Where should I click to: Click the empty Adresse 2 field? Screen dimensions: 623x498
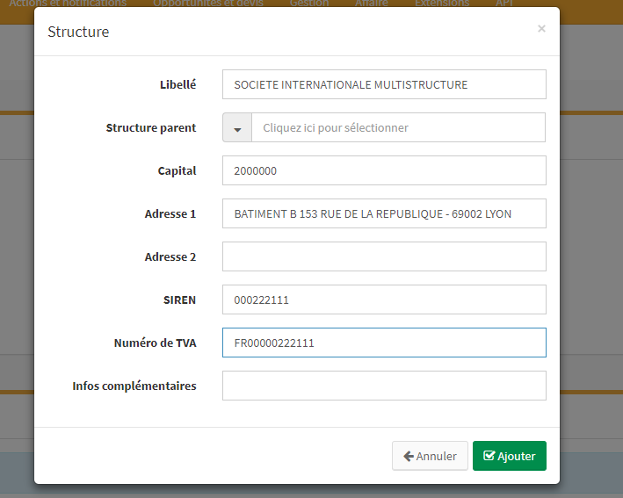click(384, 256)
